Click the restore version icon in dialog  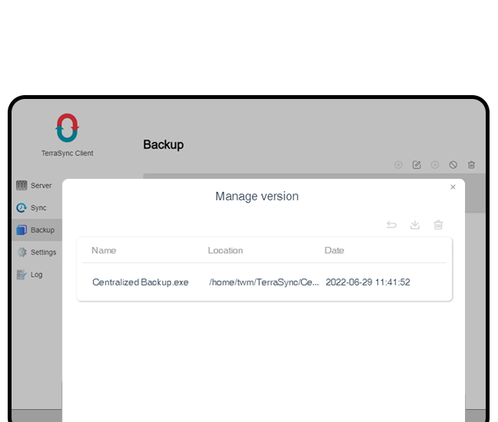click(391, 225)
